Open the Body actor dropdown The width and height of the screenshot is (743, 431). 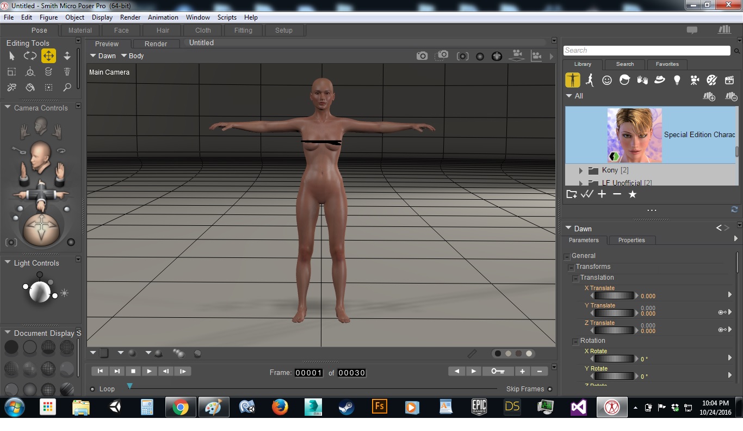[x=132, y=56]
